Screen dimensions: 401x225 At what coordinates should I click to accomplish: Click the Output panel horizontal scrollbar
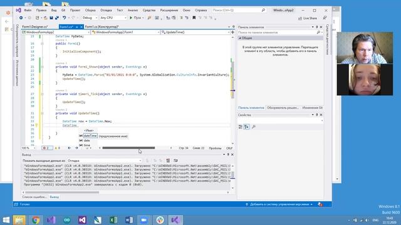(62, 192)
